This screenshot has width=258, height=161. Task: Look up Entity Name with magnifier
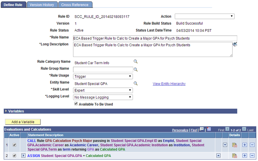[x=136, y=83]
